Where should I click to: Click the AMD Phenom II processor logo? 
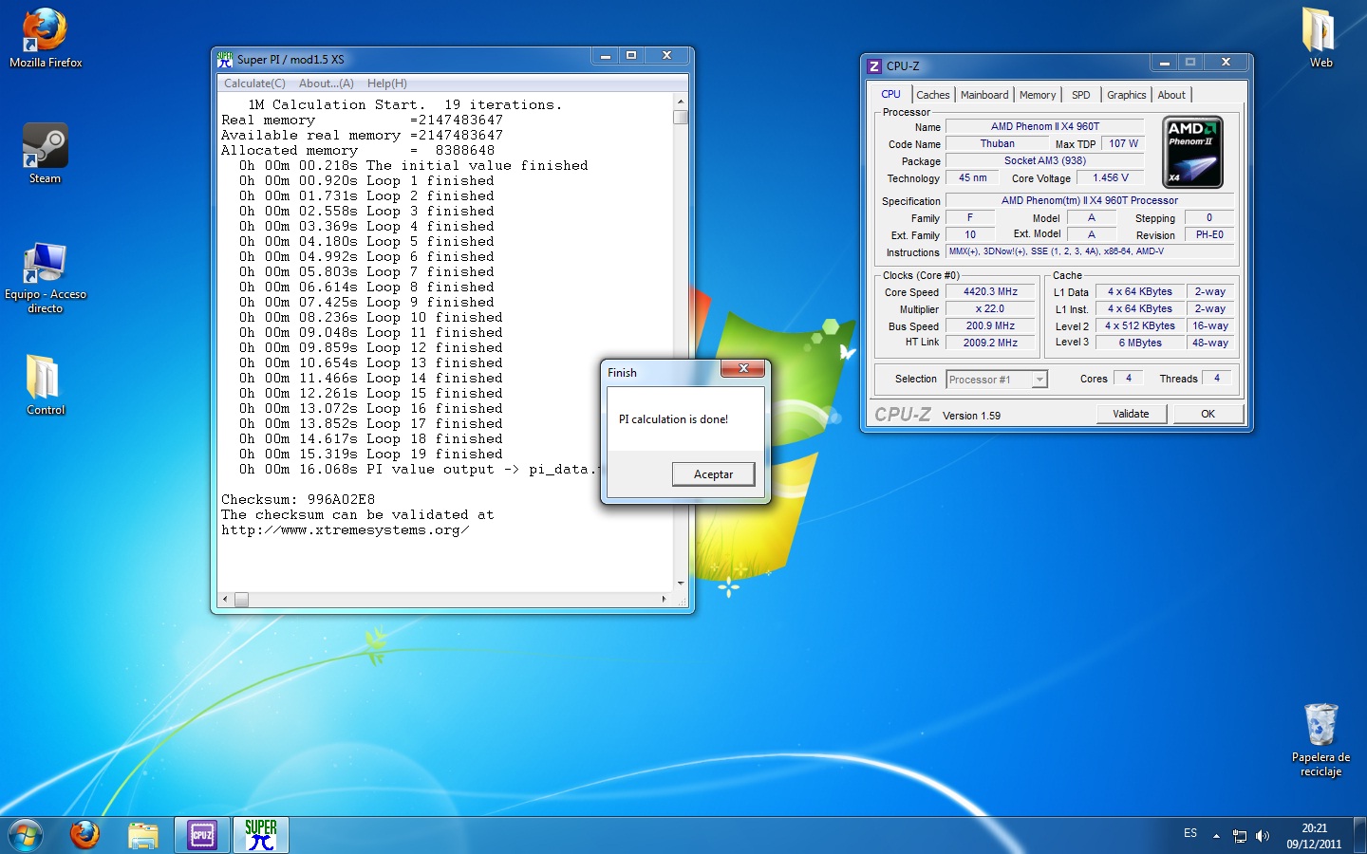tap(1192, 153)
